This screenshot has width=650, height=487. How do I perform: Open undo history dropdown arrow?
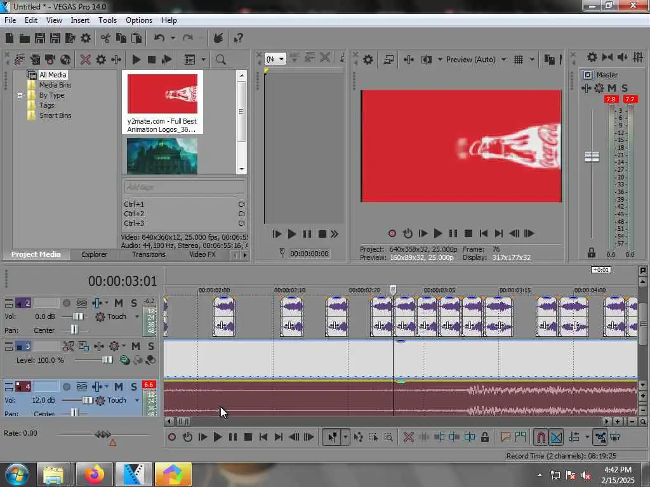tap(173, 38)
